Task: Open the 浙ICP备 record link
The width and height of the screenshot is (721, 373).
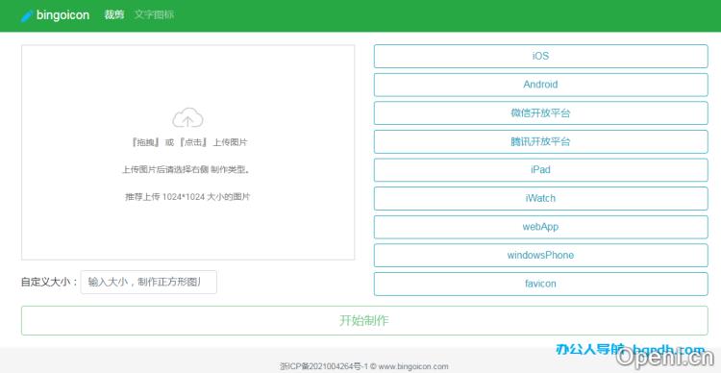Action: pos(324,366)
